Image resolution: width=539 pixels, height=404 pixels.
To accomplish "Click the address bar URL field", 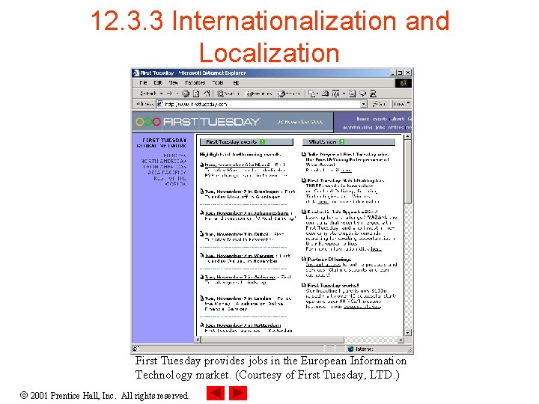I will (x=262, y=104).
